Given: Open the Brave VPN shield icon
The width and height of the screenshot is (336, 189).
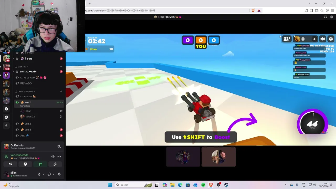Looking at the screenshot, I should 327,10.
